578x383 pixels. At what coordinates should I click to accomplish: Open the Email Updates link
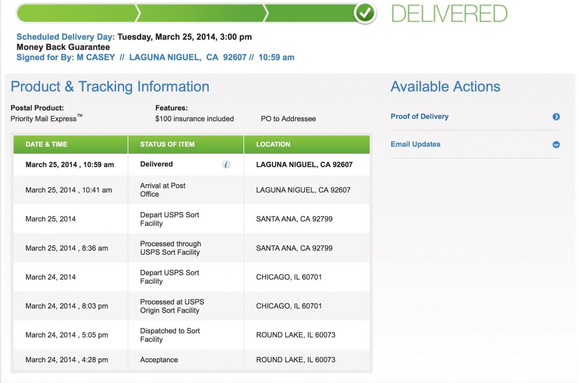coord(416,144)
